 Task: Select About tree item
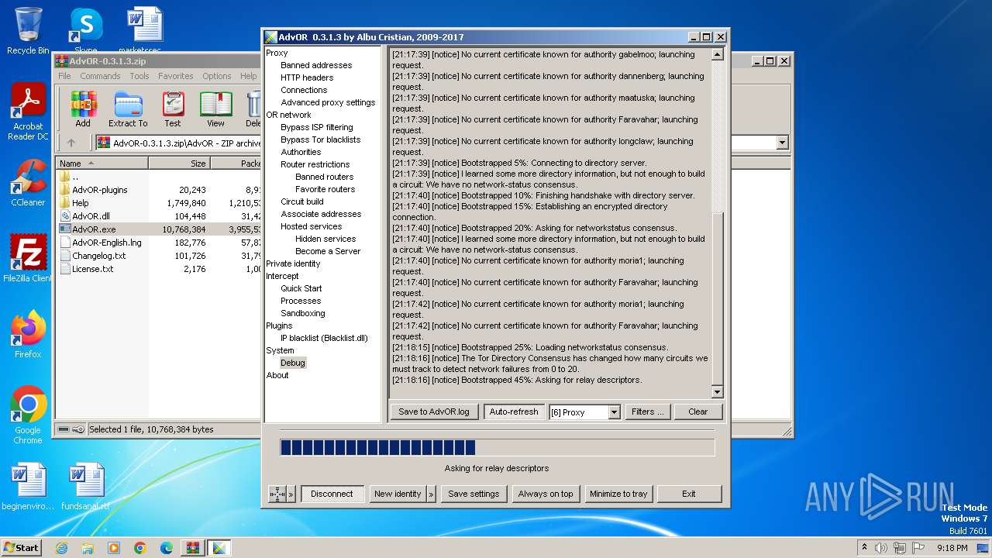tap(277, 375)
